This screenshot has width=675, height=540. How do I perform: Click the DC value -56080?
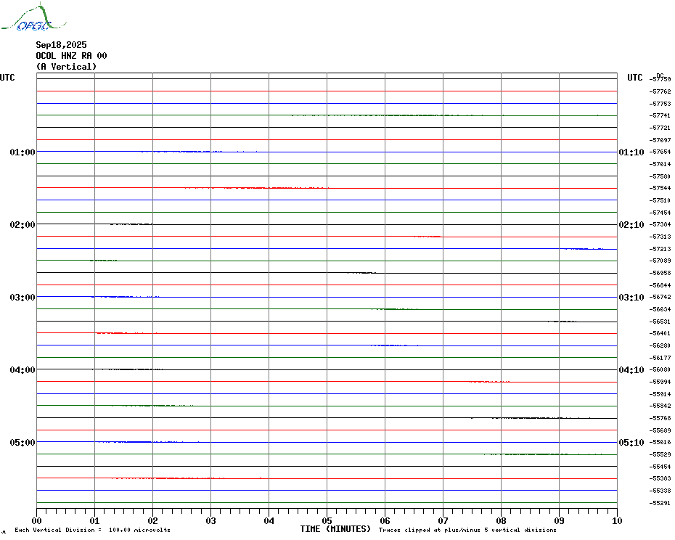click(660, 369)
